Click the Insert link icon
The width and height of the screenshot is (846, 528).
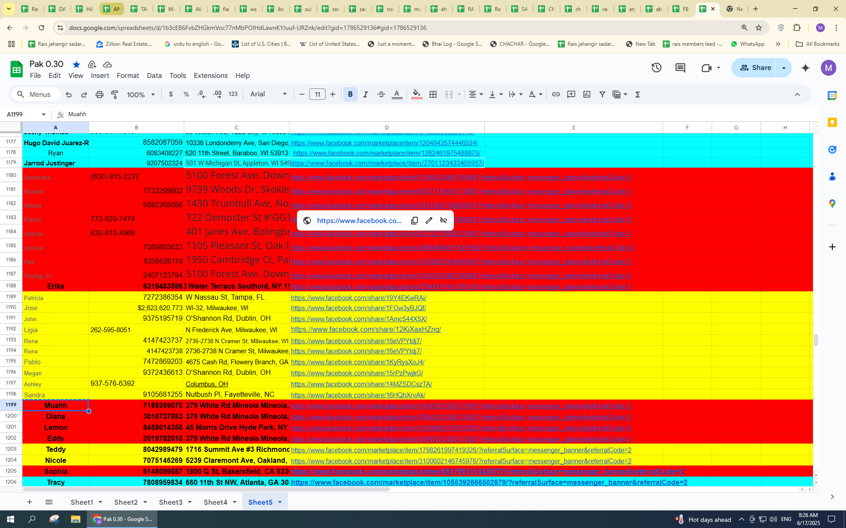click(556, 95)
